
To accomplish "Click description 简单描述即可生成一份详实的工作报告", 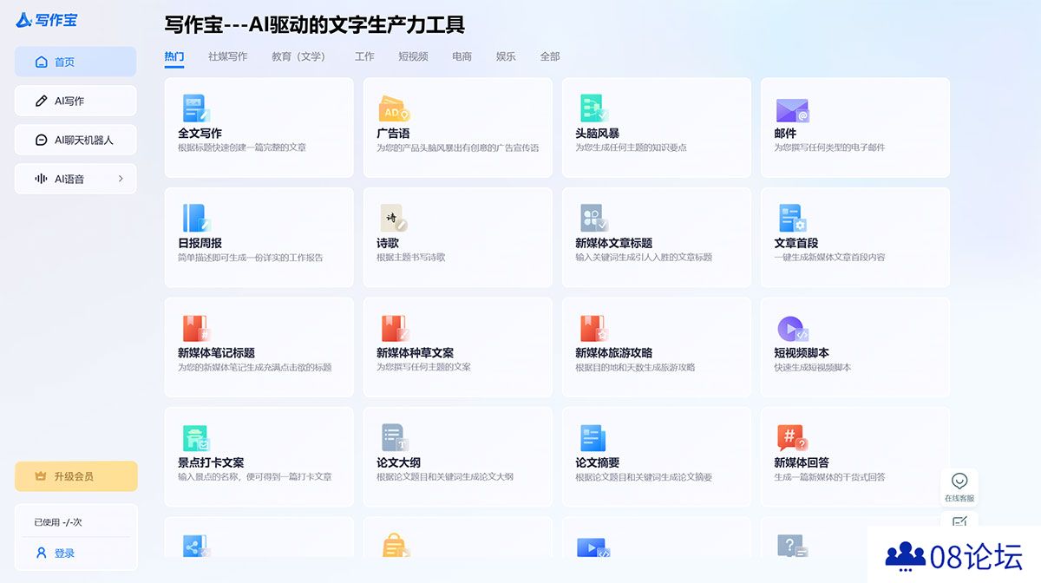I will click(x=251, y=258).
